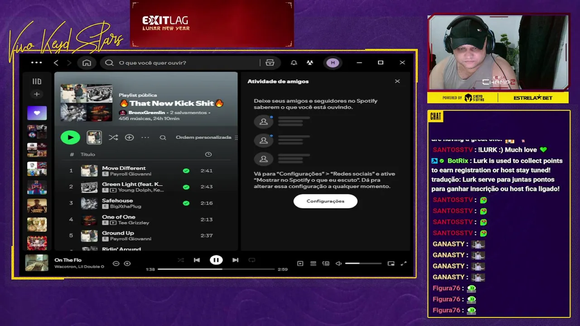This screenshot has width=580, height=326.
Task: Toggle saved checkmark for Green Light
Action: point(186,187)
